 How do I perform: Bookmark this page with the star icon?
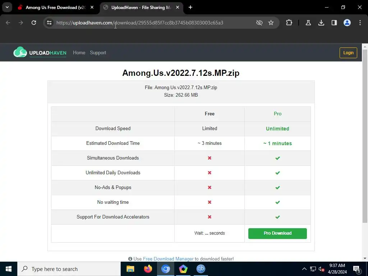[271, 23]
